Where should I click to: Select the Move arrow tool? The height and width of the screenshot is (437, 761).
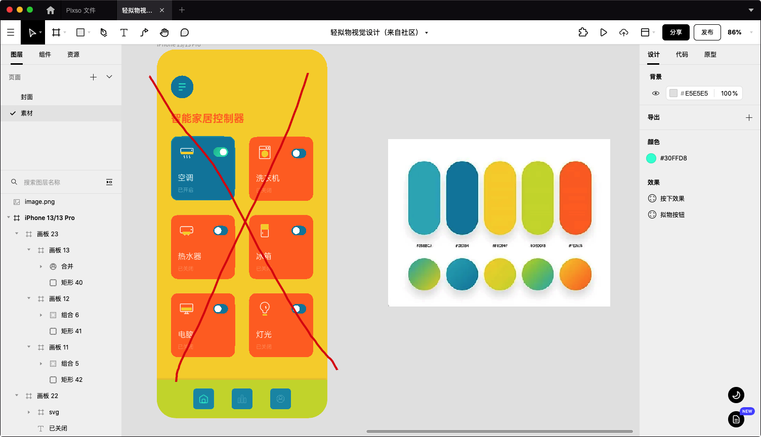tap(32, 32)
